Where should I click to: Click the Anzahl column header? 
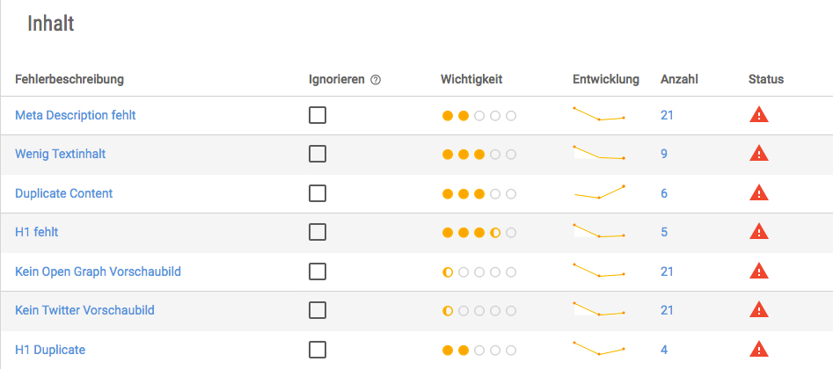pyautogui.click(x=679, y=80)
